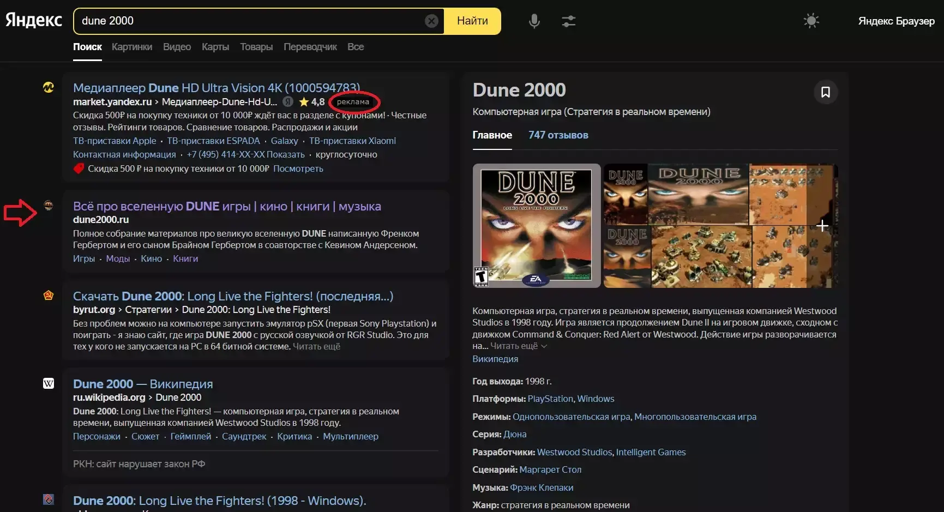Switch to Товары tab
944x512 pixels.
click(x=256, y=47)
